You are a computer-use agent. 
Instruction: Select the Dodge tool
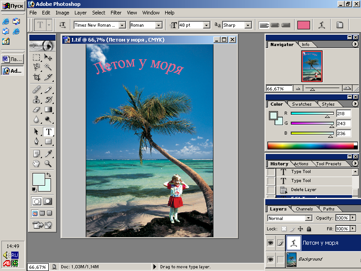coord(48,119)
